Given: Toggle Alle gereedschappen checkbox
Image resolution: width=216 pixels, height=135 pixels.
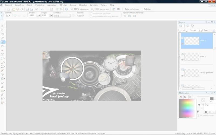Looking at the screenshot, I should [198, 115].
